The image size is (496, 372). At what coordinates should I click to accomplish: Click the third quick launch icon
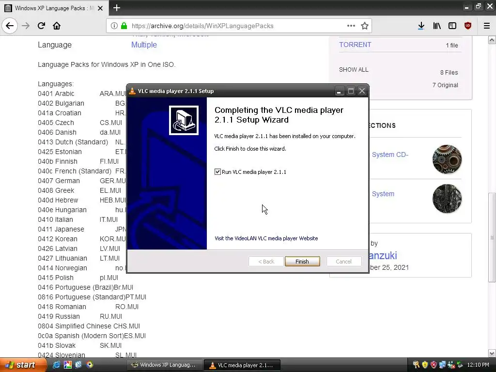tap(78, 365)
